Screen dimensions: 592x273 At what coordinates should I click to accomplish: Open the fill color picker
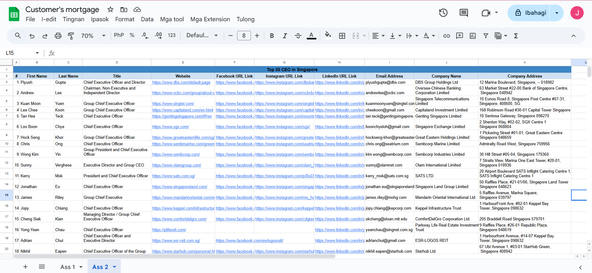click(328, 35)
